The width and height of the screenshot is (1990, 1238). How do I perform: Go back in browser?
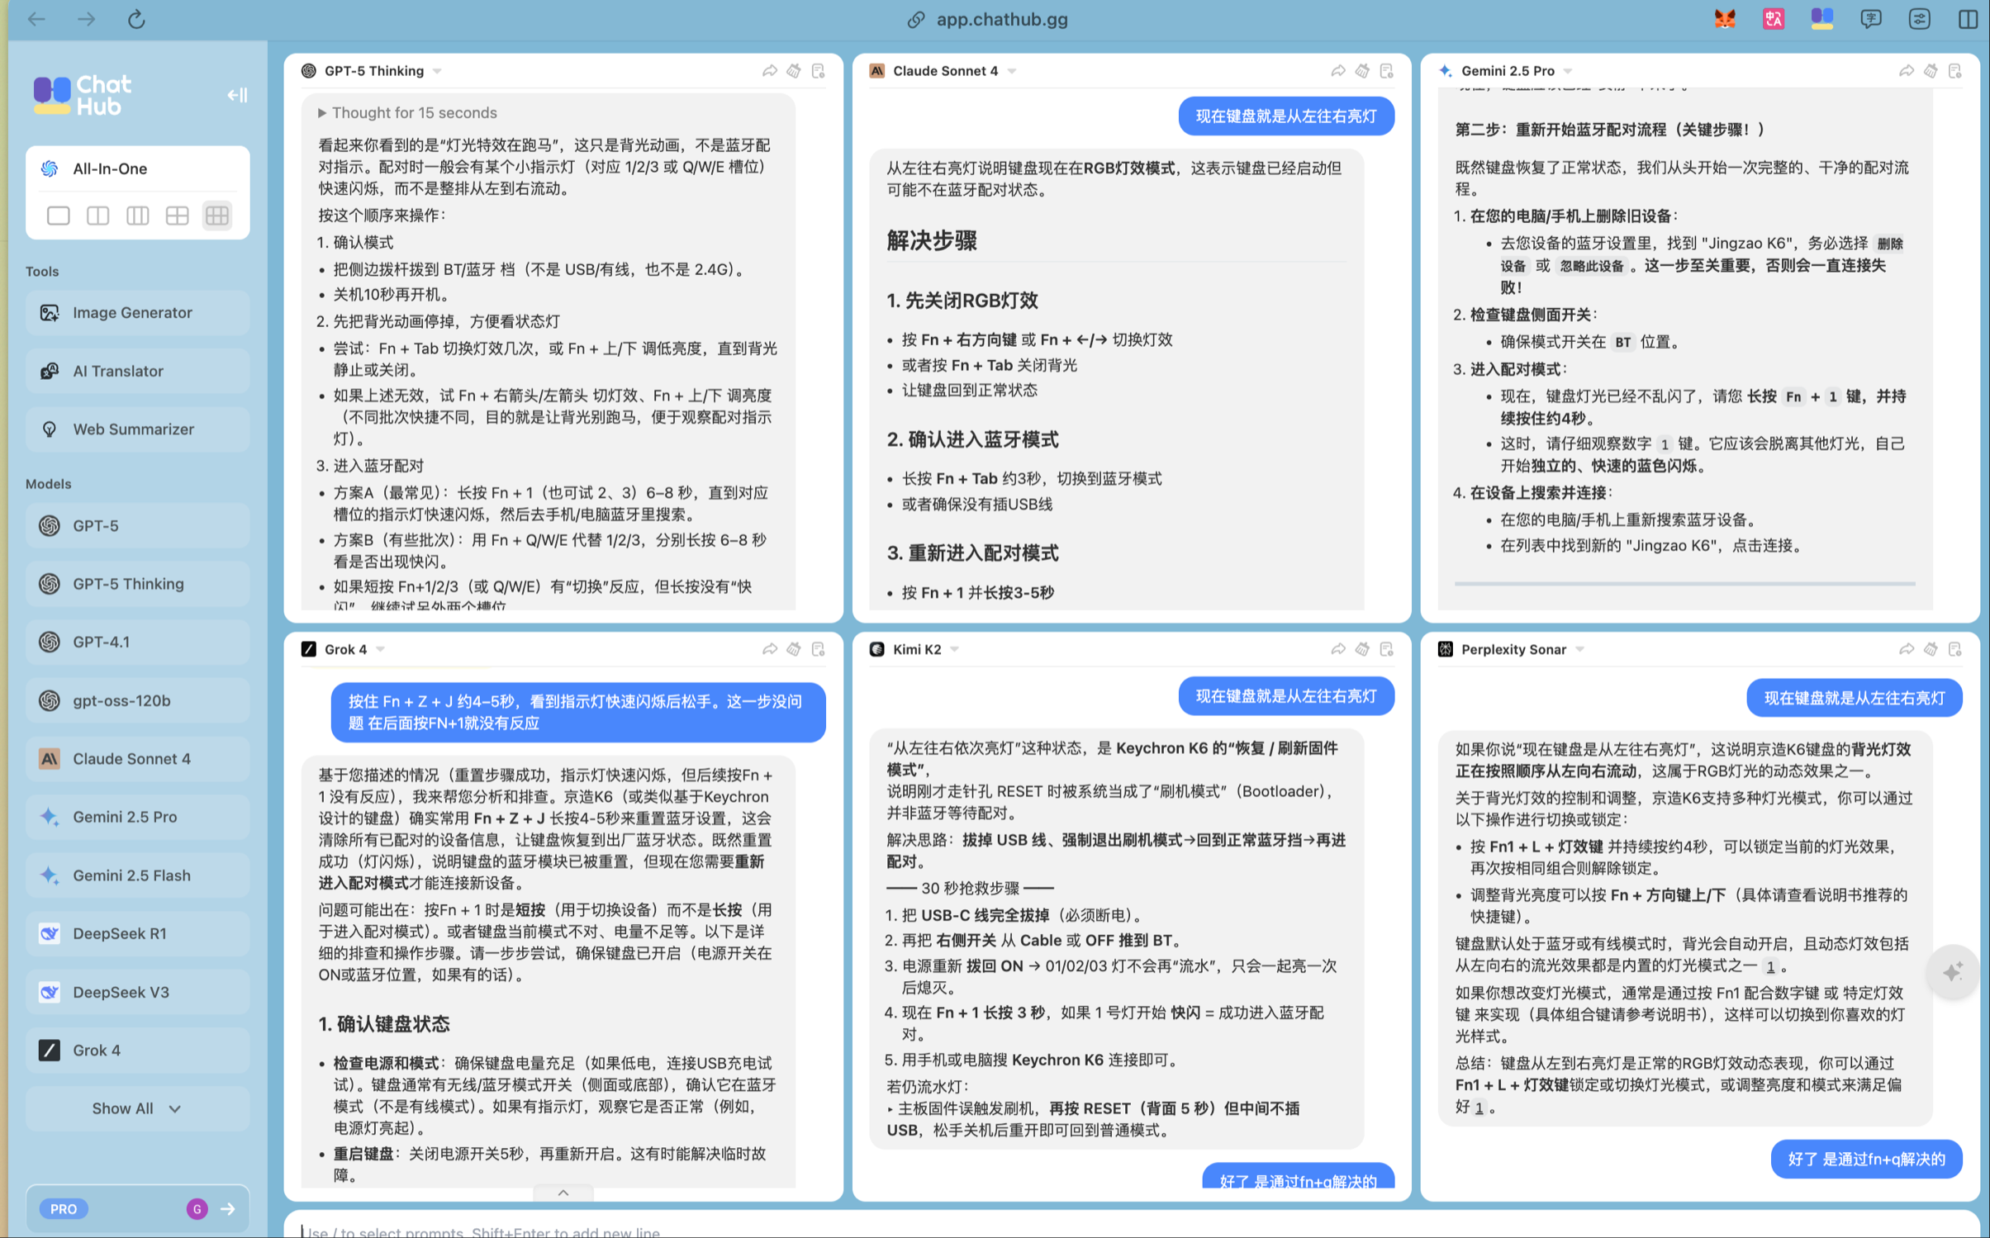[36, 19]
